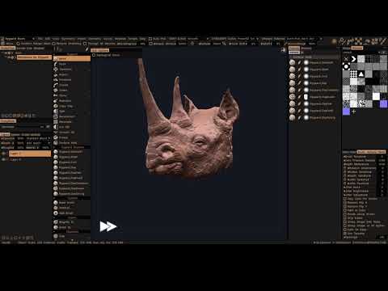388x291 pixels.
Task: Select the orange highlighted Layer 1 row
Action: 30,154
